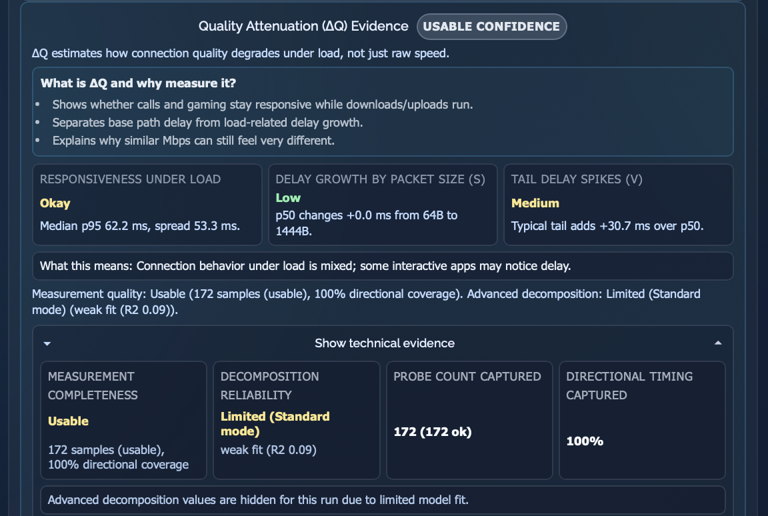Click the yellow Okay responsiveness rating
This screenshot has height=516, width=768.
[x=55, y=203]
